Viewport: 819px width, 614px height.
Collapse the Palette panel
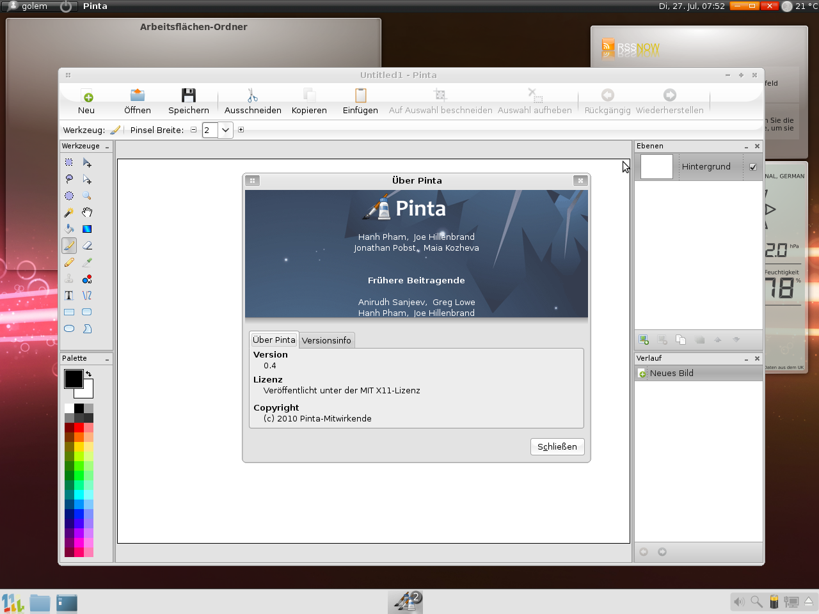click(x=107, y=359)
